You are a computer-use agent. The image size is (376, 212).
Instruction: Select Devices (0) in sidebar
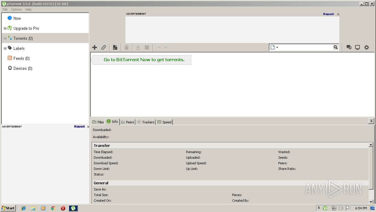[x=45, y=68]
